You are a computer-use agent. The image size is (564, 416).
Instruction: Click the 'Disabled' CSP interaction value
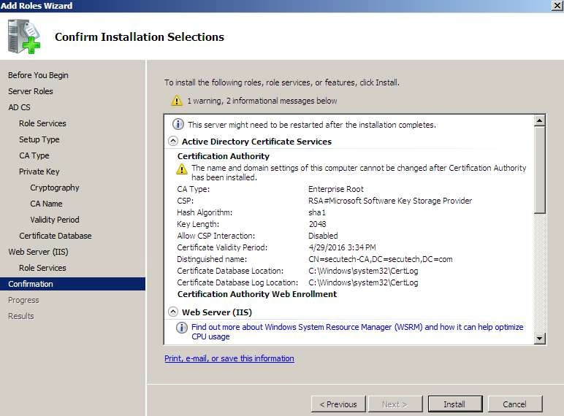pos(323,236)
